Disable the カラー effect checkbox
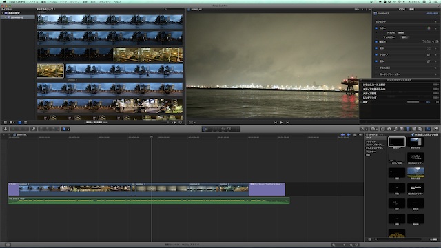 point(376,28)
